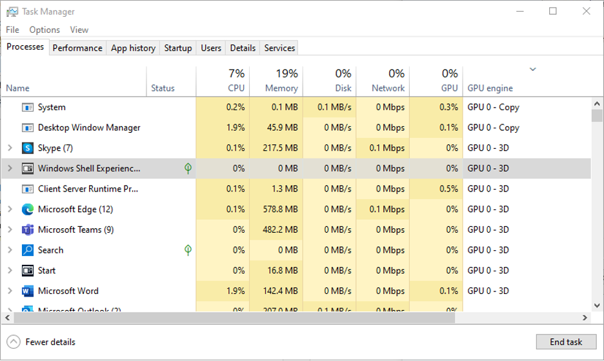Viewport: 604px width, 361px height.
Task: Switch to the Performance tab
Action: click(77, 48)
